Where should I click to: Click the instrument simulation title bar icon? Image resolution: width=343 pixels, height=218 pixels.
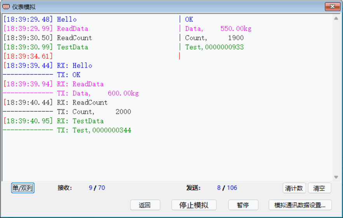click(x=6, y=7)
